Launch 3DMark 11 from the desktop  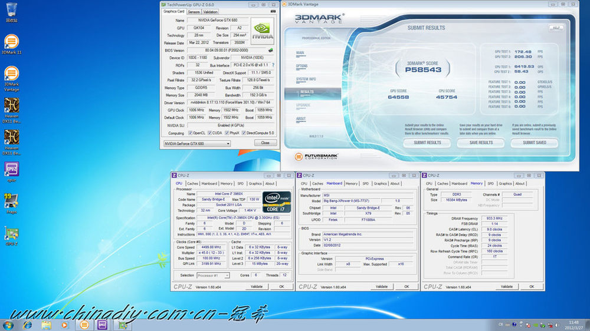[x=12, y=44]
